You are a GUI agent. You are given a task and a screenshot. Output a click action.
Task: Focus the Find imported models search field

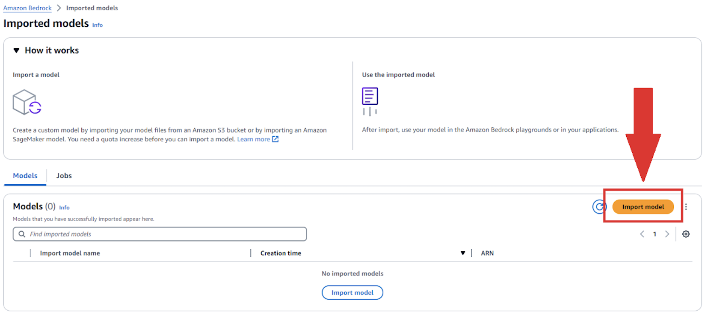click(x=160, y=234)
